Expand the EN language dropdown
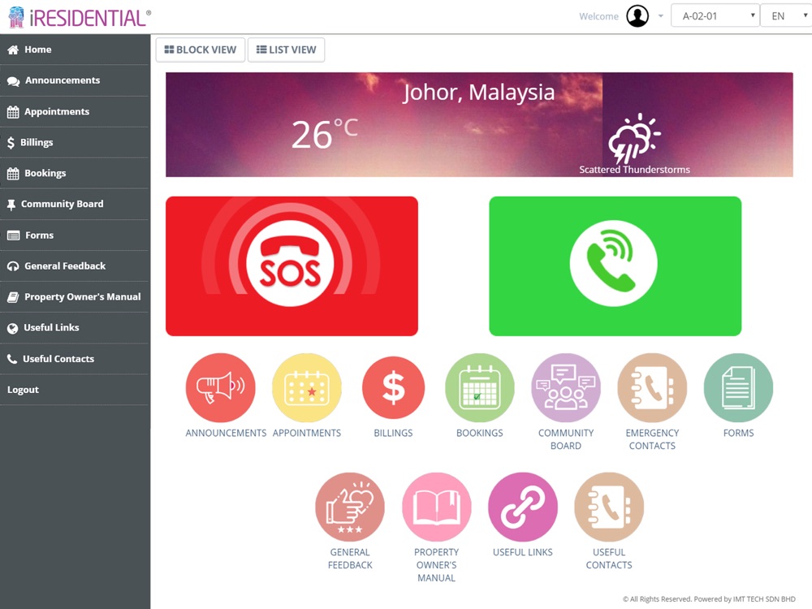 (785, 15)
